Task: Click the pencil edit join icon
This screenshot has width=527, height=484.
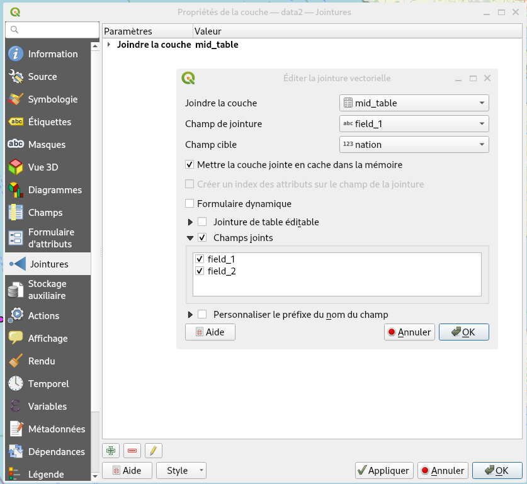Action: (x=154, y=451)
